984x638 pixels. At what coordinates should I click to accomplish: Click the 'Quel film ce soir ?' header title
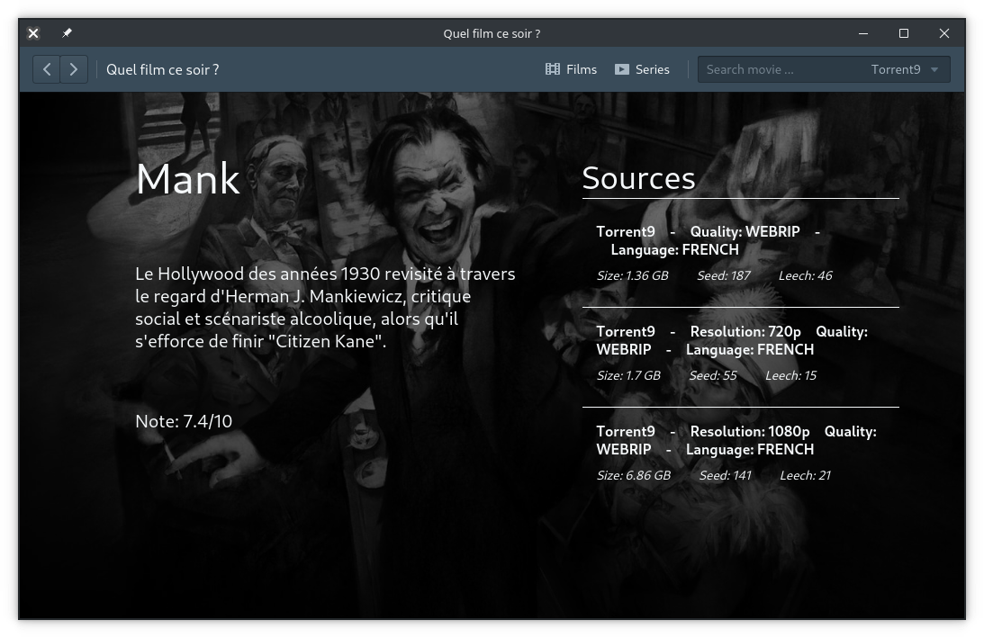click(163, 69)
